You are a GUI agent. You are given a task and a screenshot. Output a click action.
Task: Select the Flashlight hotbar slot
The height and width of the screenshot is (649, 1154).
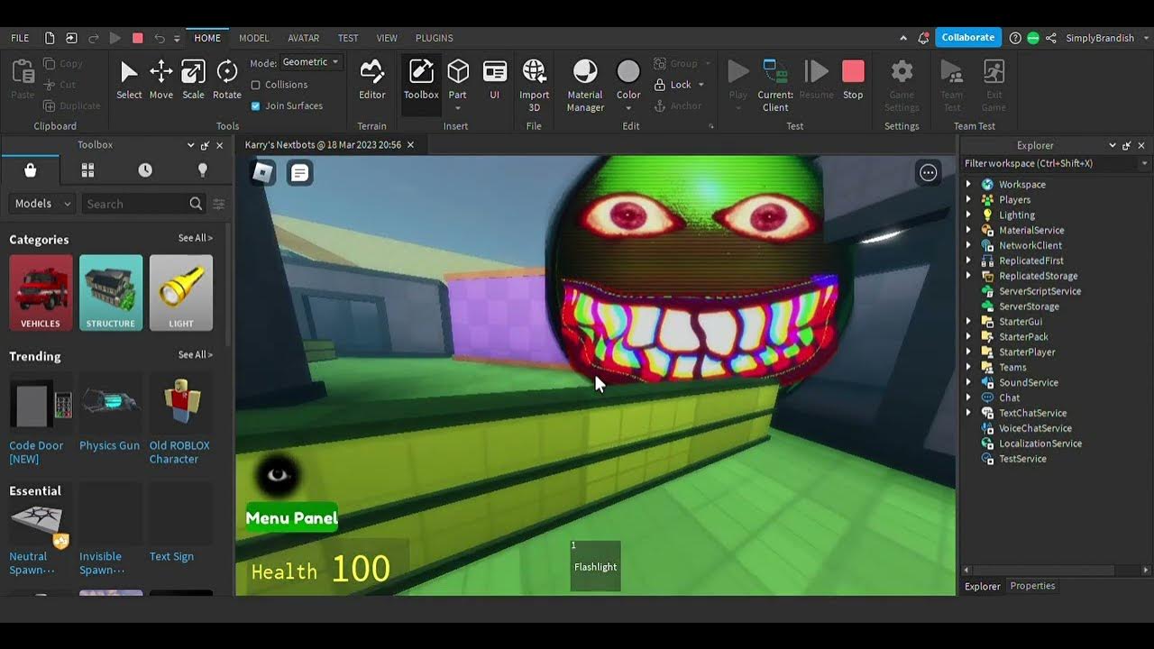pos(595,565)
